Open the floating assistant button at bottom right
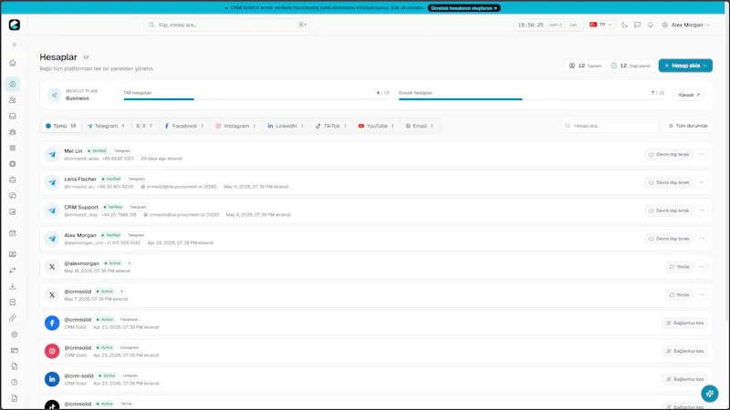This screenshot has width=730, height=410. click(x=710, y=394)
